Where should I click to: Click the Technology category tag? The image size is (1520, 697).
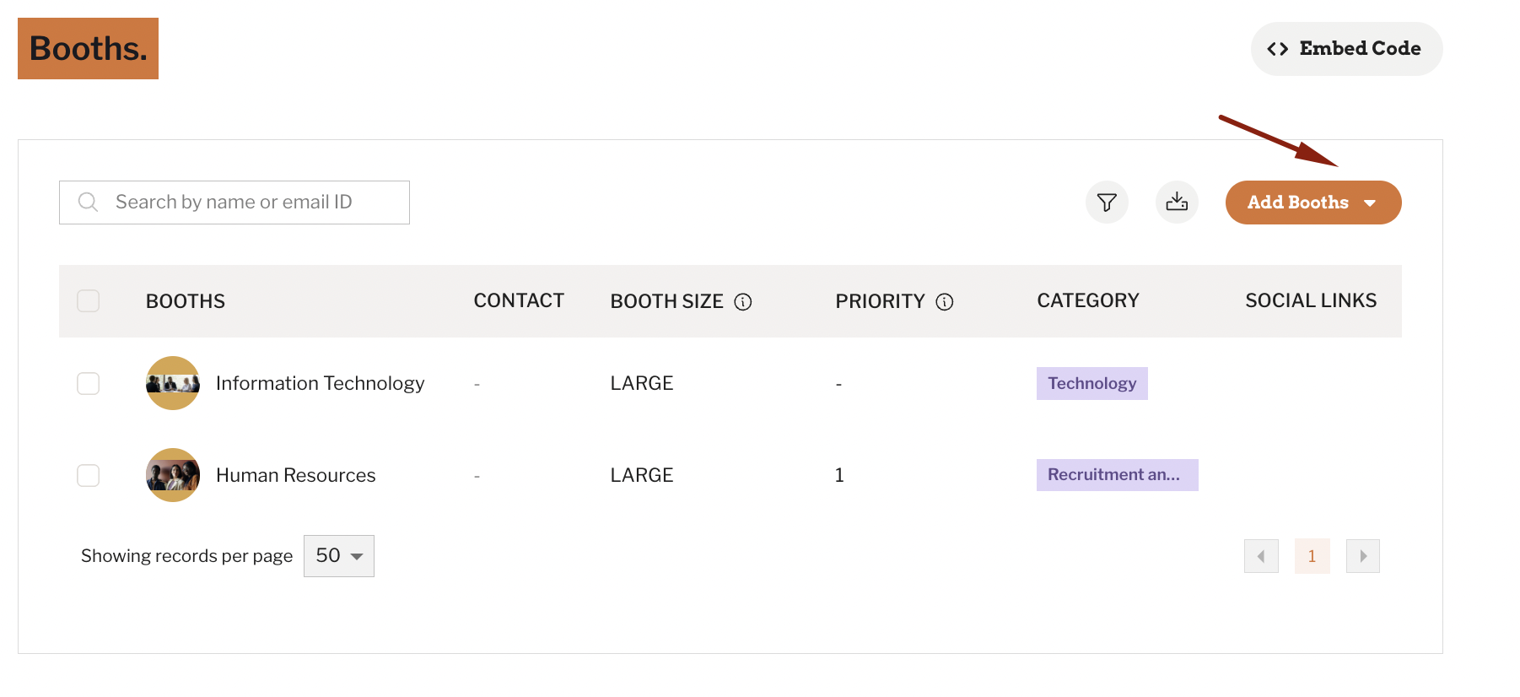(1092, 383)
